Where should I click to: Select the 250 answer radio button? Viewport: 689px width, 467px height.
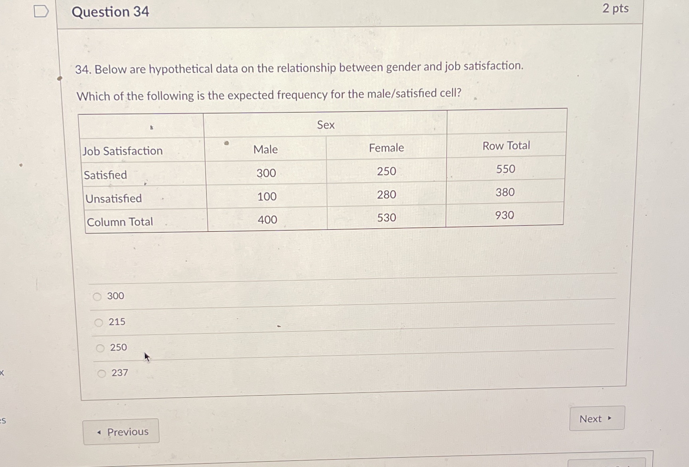pos(100,348)
